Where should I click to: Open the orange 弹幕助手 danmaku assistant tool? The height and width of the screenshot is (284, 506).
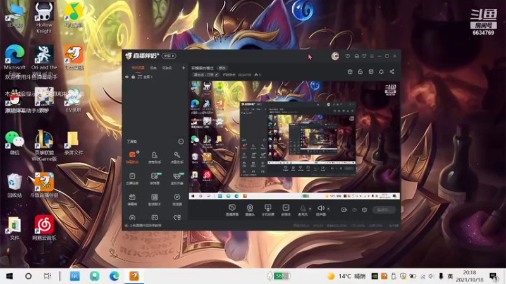132,157
